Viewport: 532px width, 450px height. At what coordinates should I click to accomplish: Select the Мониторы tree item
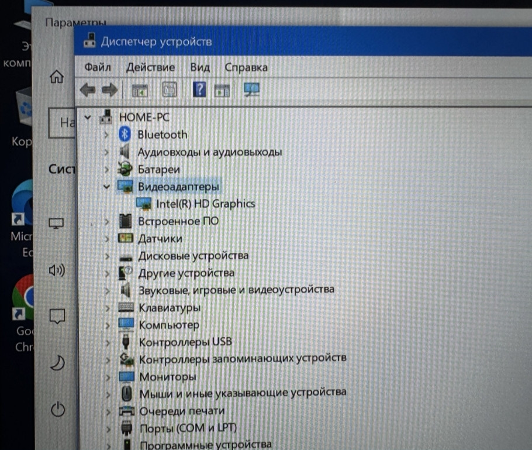[167, 376]
